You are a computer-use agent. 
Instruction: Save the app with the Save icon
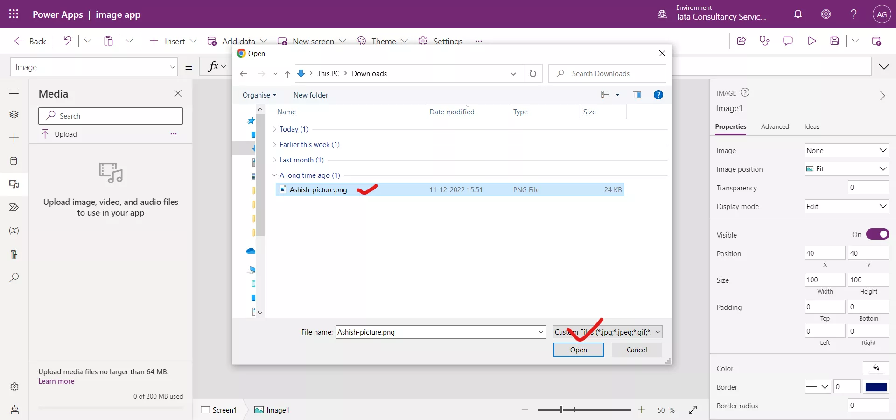[x=835, y=41]
